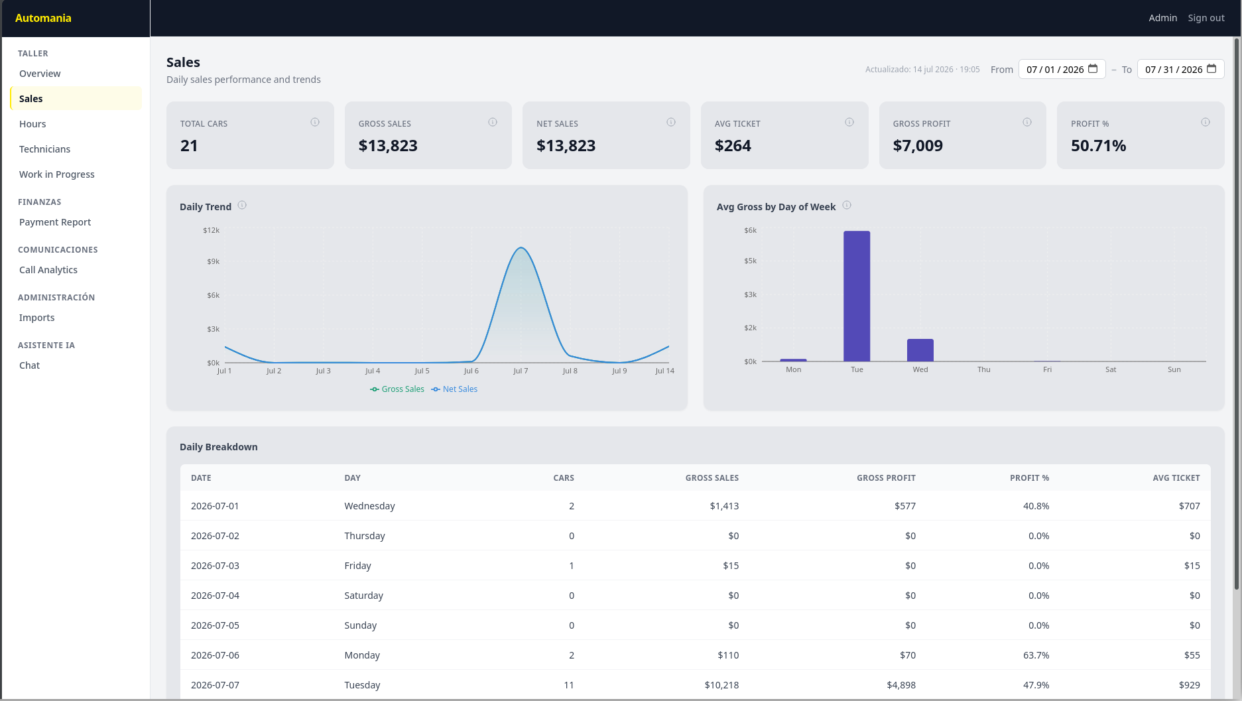
Task: Click the Avg Ticket value $264
Action: [x=733, y=146]
